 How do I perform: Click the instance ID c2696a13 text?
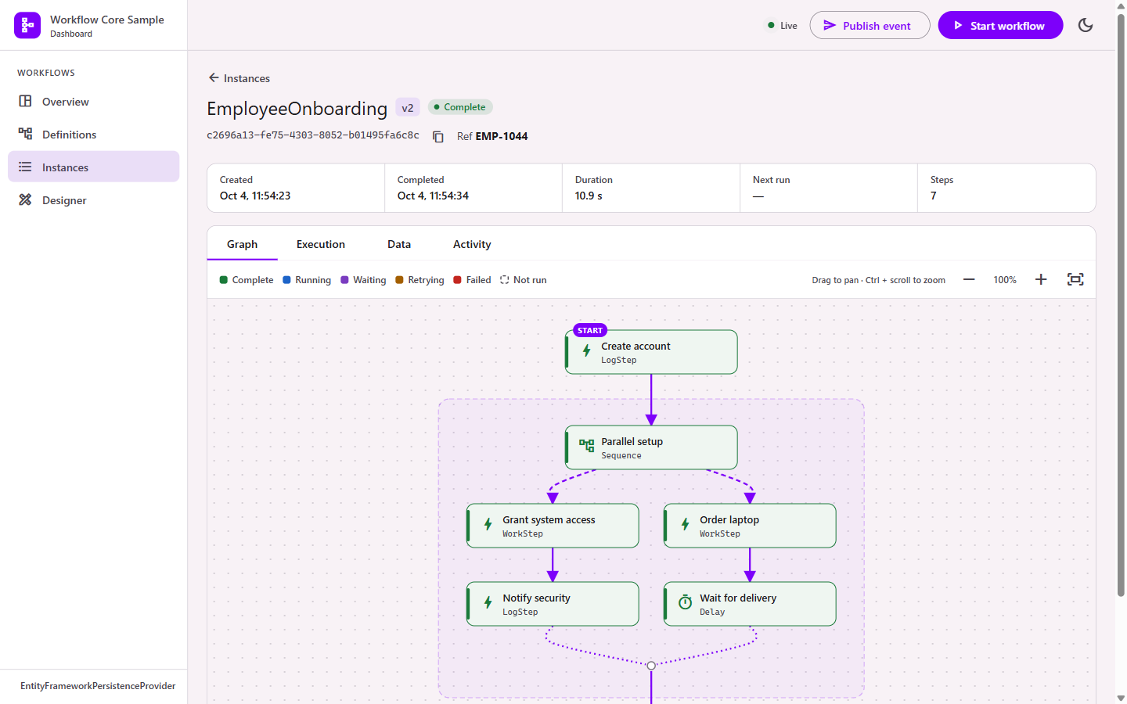pos(313,135)
